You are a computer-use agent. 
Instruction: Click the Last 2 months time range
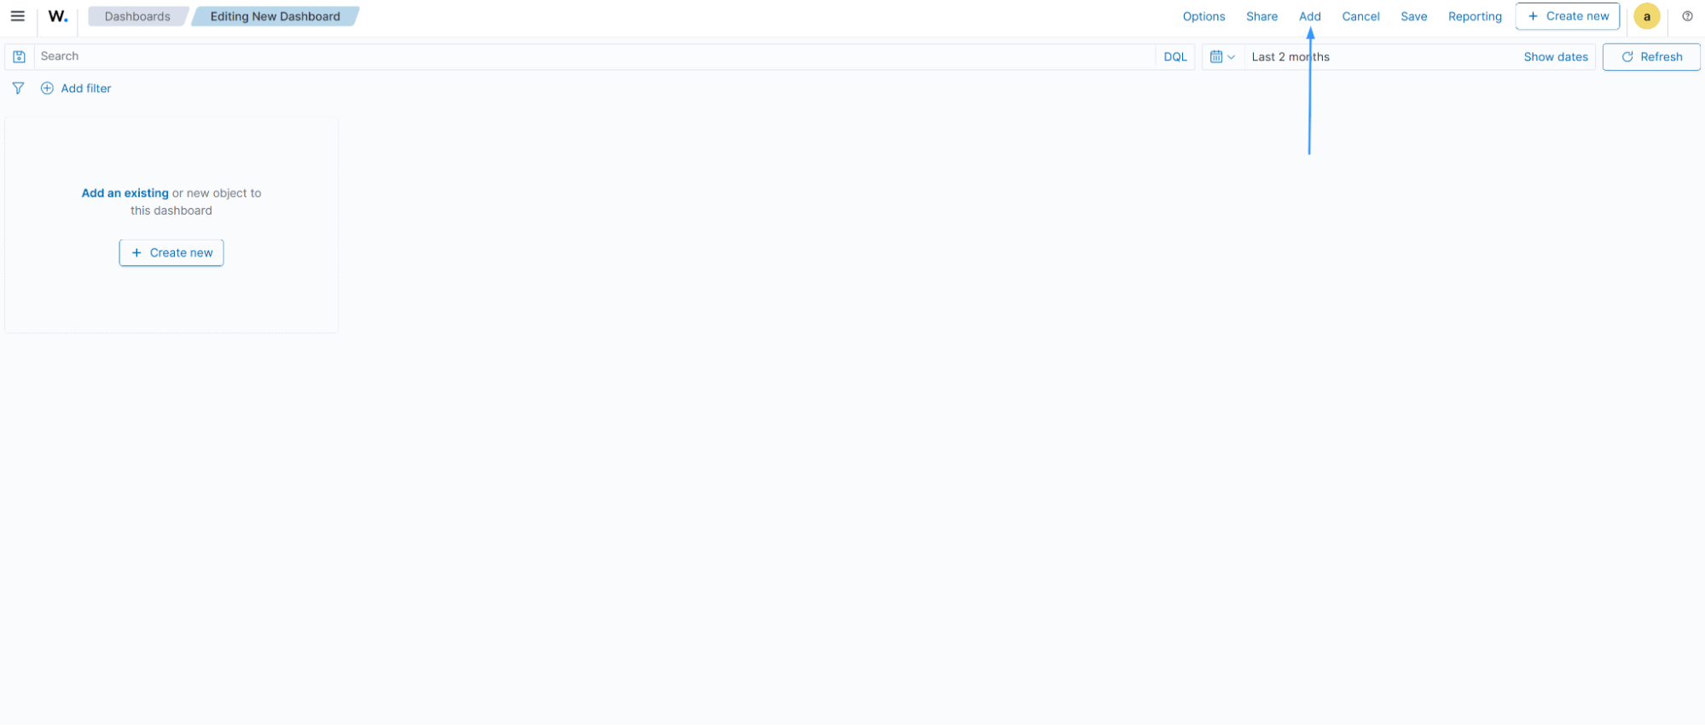tap(1290, 57)
